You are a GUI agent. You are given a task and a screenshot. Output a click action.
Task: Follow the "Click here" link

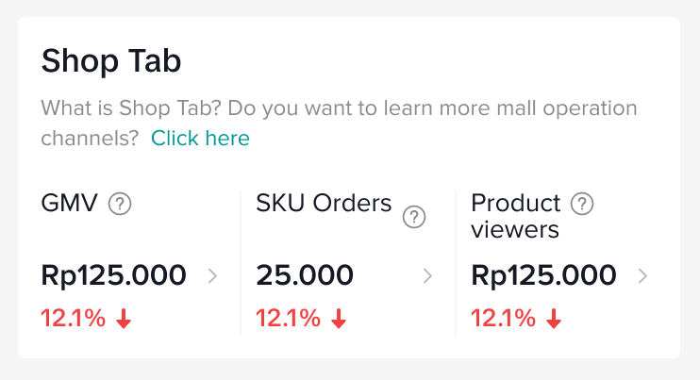tap(200, 139)
